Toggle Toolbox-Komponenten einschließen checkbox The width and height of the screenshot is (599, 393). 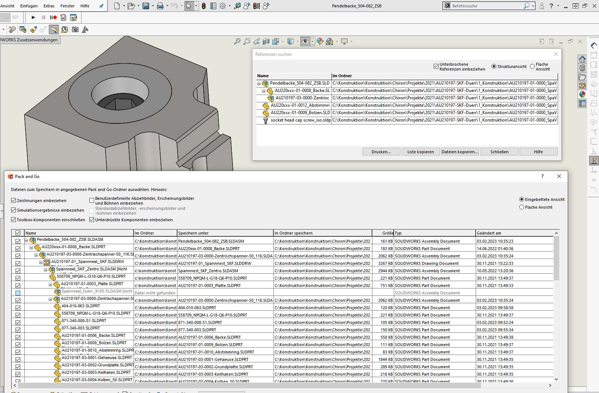[x=14, y=220]
